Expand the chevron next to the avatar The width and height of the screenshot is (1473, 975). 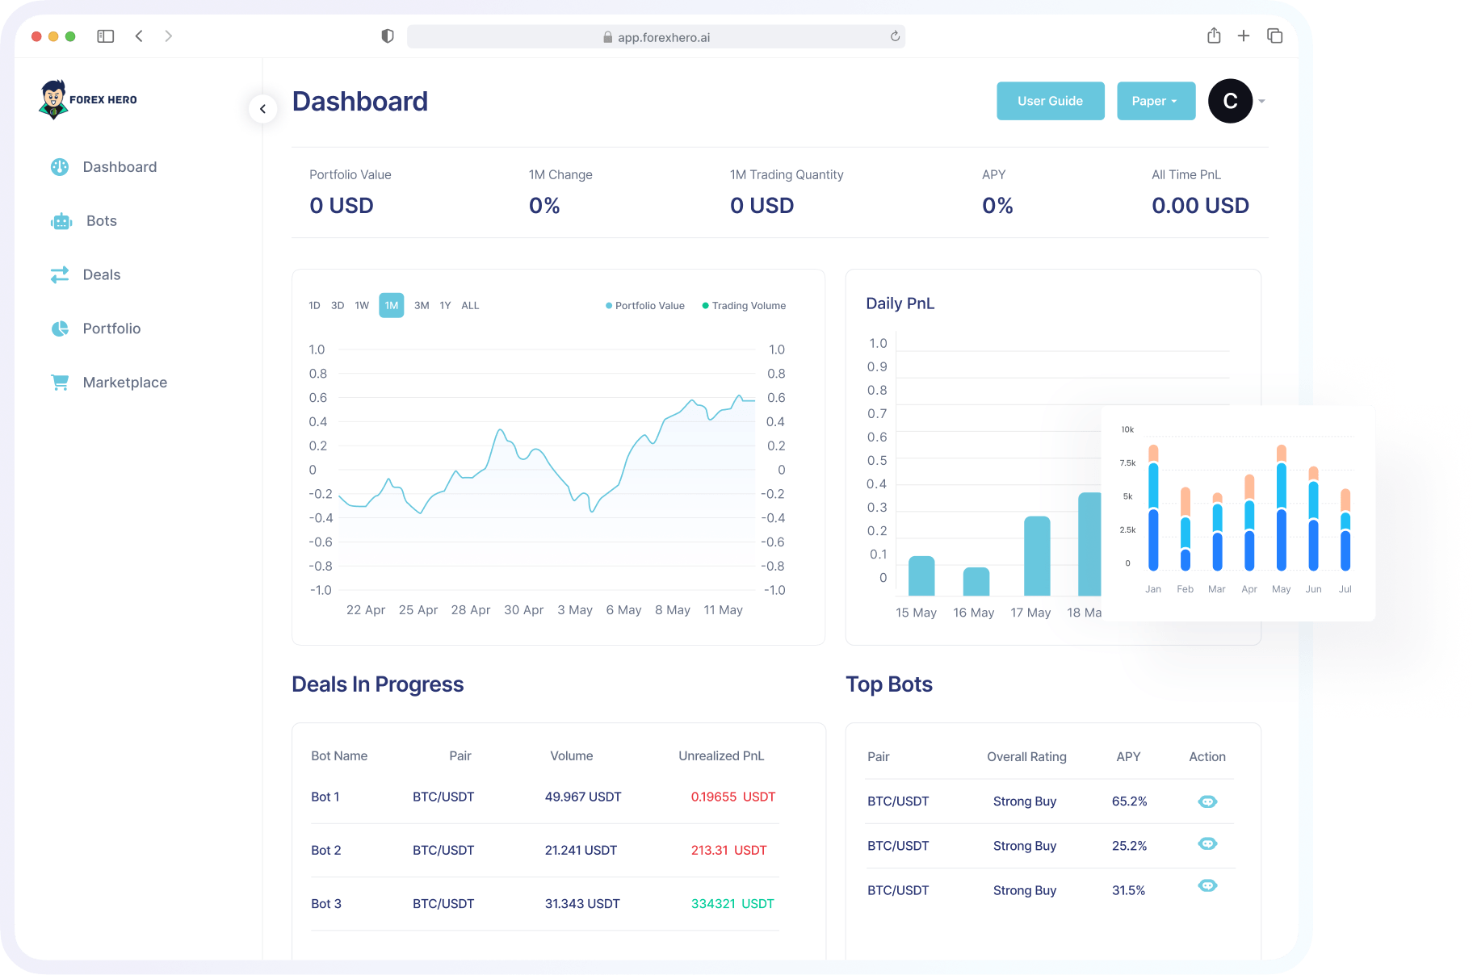(x=1261, y=101)
